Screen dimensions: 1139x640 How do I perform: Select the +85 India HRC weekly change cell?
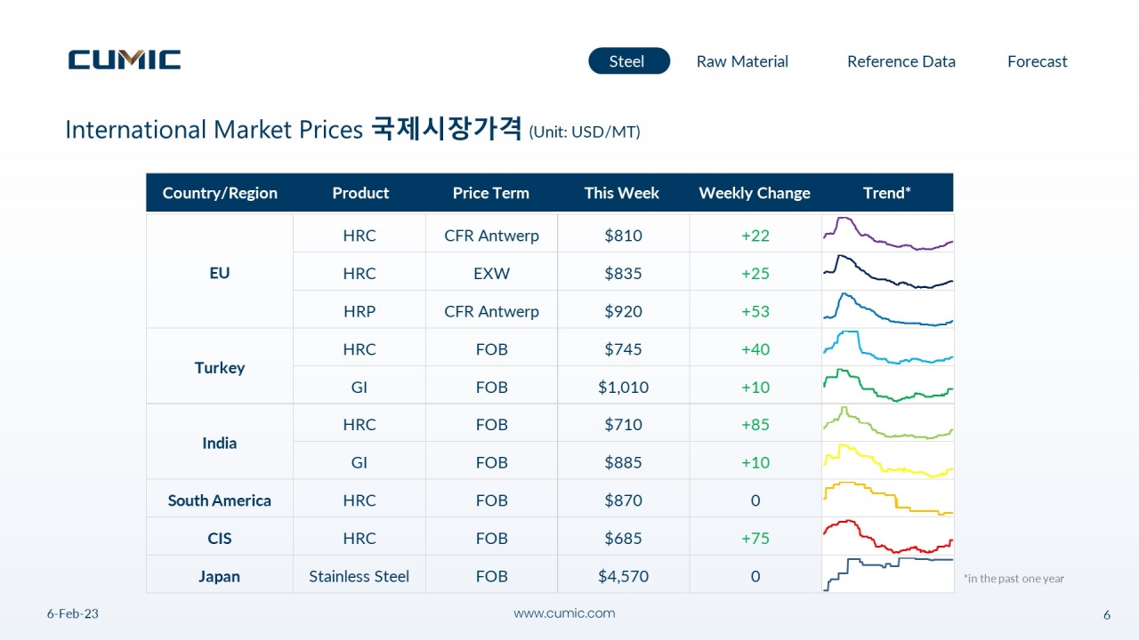click(x=755, y=424)
